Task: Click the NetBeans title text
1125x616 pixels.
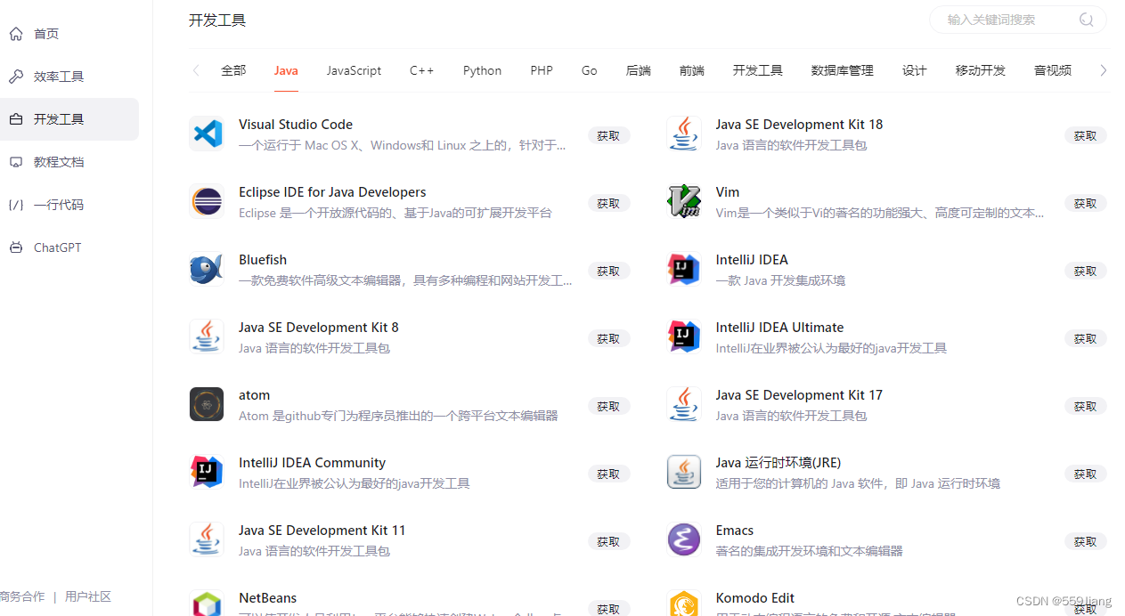Action: 267,598
